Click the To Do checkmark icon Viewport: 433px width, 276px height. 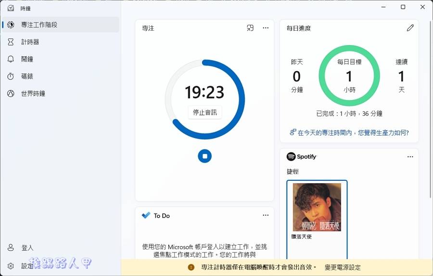(146, 215)
